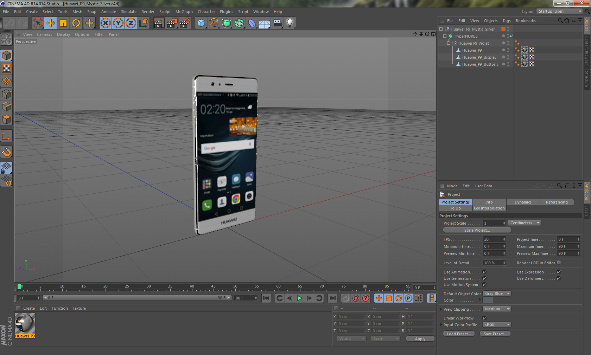Enable Render LOD in Editor
This screenshot has width=591, height=355.
point(559,263)
